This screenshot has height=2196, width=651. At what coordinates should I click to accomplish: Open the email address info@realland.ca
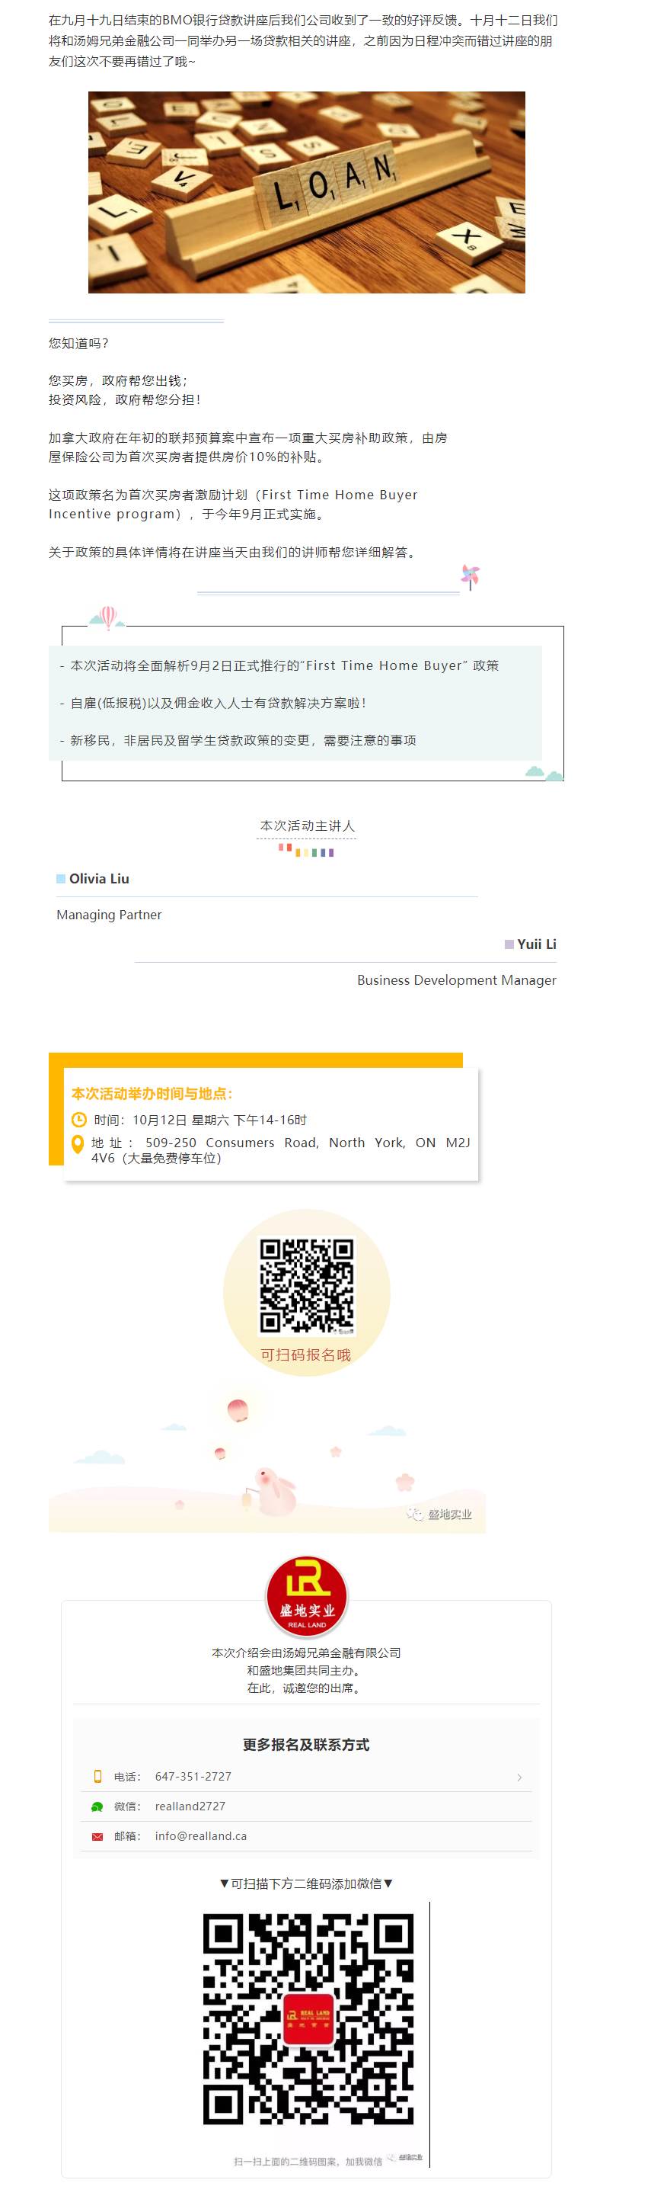[200, 1836]
